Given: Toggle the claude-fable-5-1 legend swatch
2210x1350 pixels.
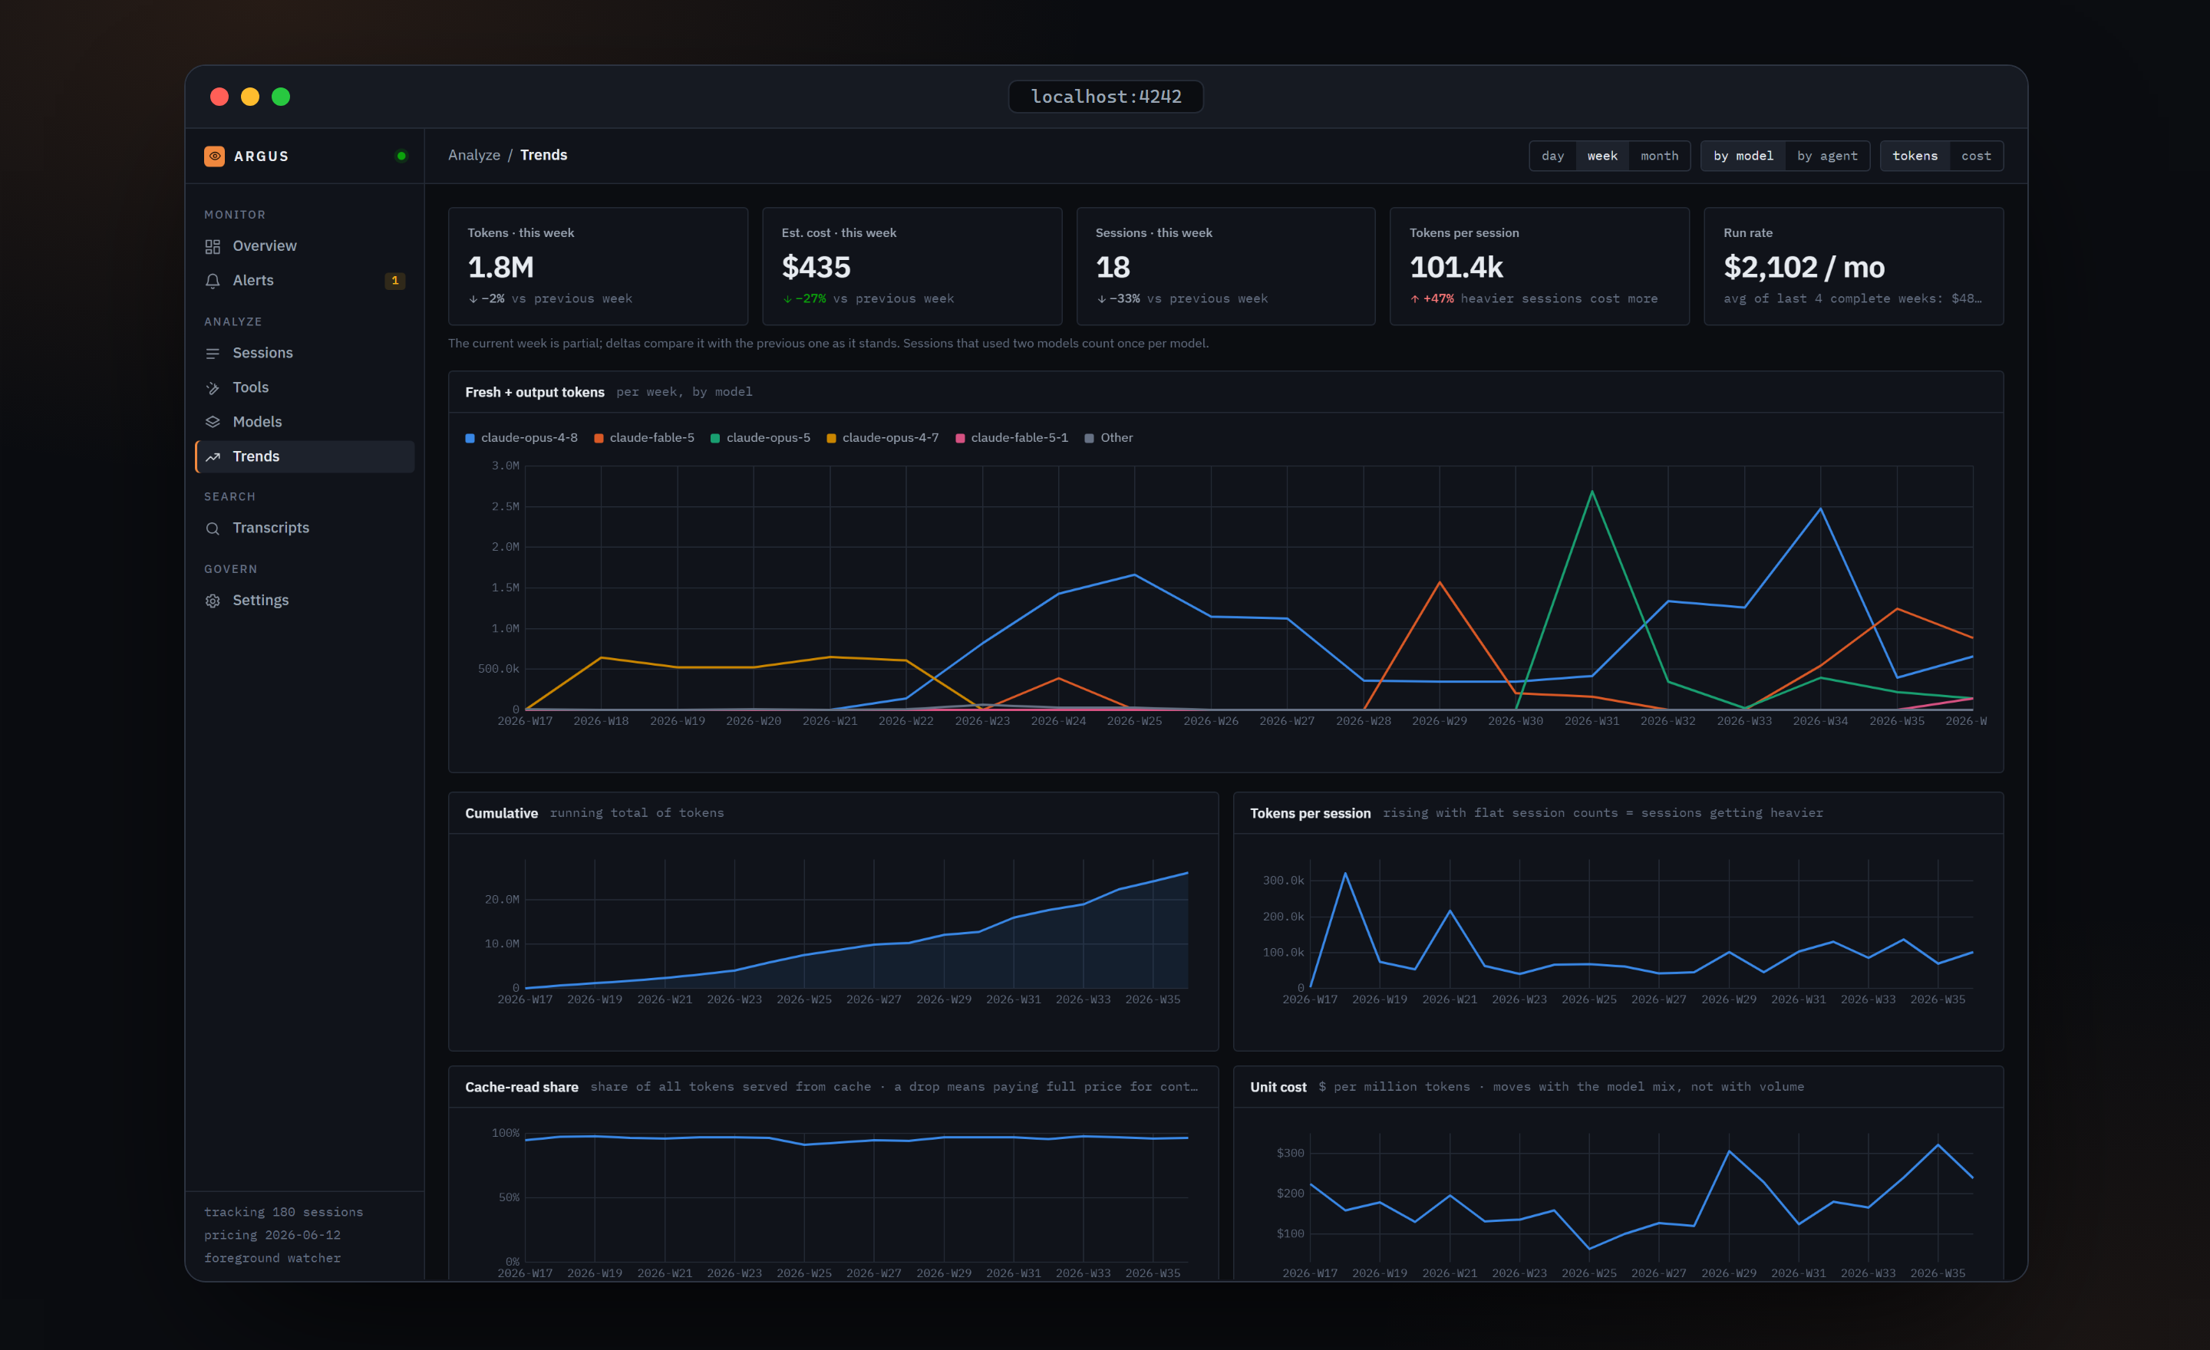Looking at the screenshot, I should pos(960,438).
